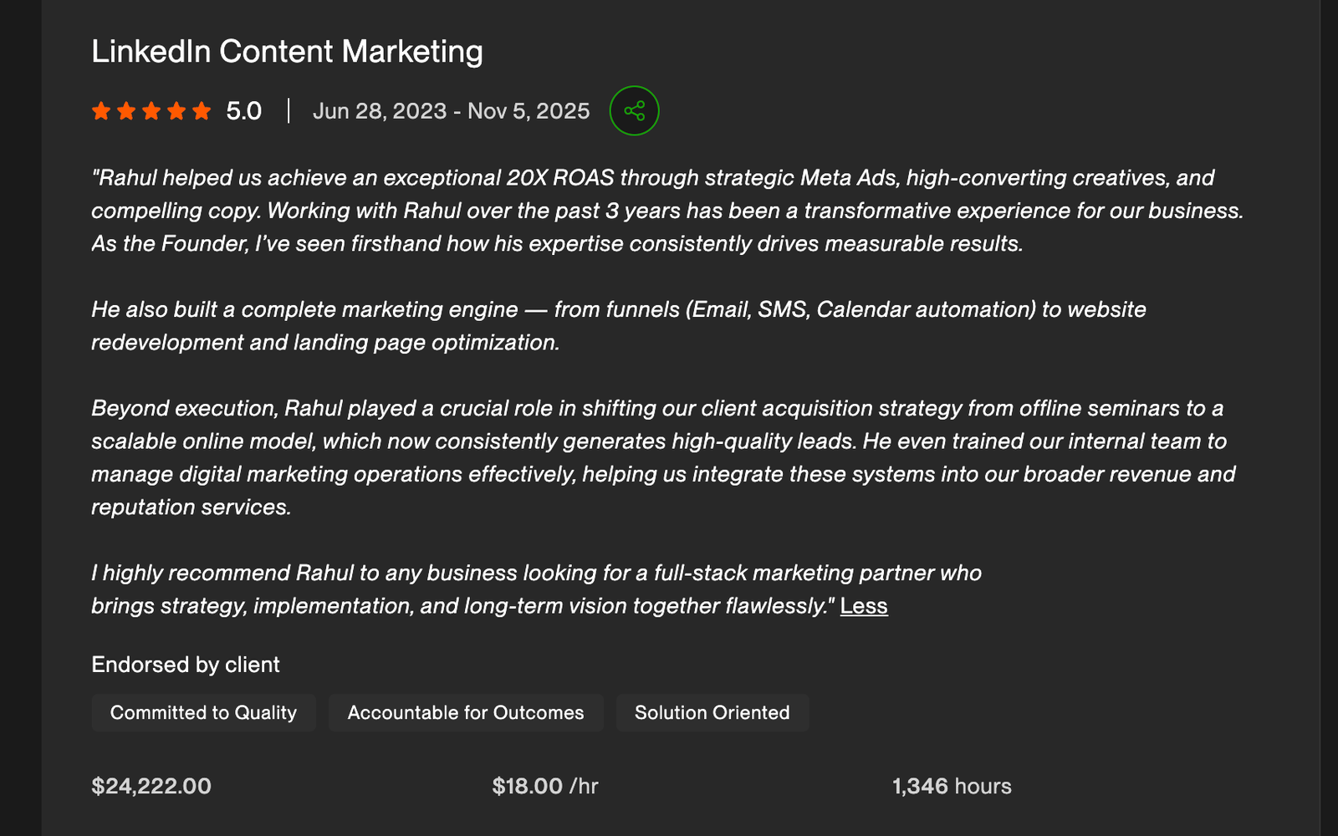Click the $24,222.00 total earnings amount

pyautogui.click(x=151, y=786)
